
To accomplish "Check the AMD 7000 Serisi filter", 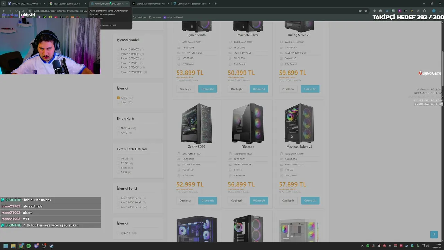I will 118,207.
